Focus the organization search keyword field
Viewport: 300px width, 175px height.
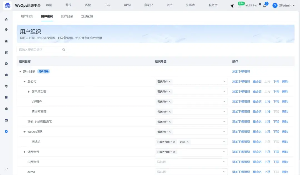[x=42, y=49]
